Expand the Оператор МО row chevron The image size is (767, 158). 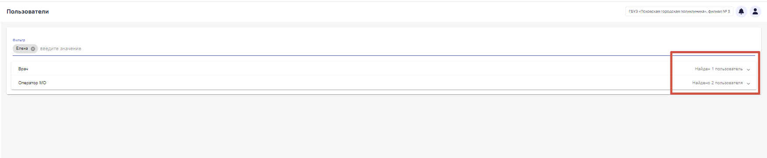click(x=748, y=83)
